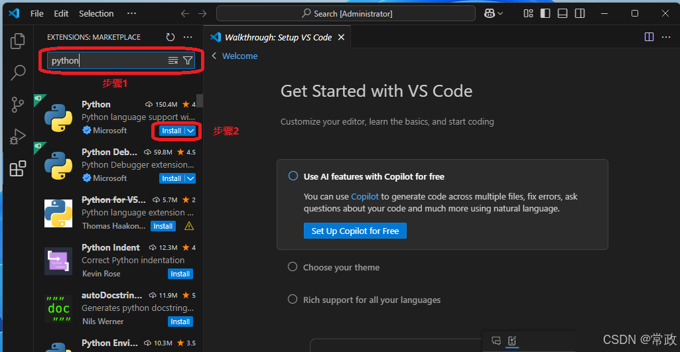Click the Nils Werner publisher name
The image size is (680, 352).
[102, 322]
